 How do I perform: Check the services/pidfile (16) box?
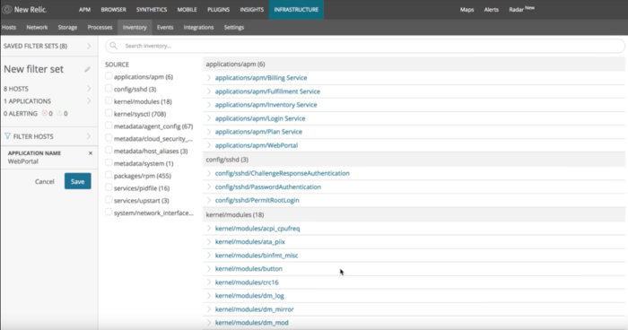(109, 187)
